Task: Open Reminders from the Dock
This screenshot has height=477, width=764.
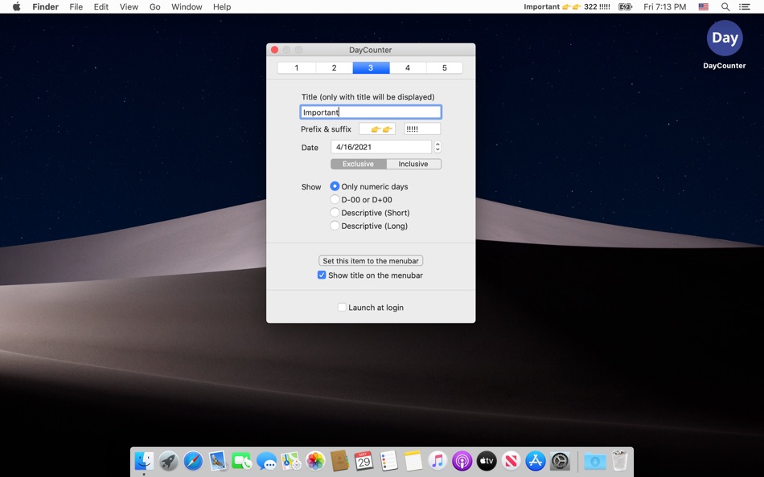Action: [x=388, y=460]
